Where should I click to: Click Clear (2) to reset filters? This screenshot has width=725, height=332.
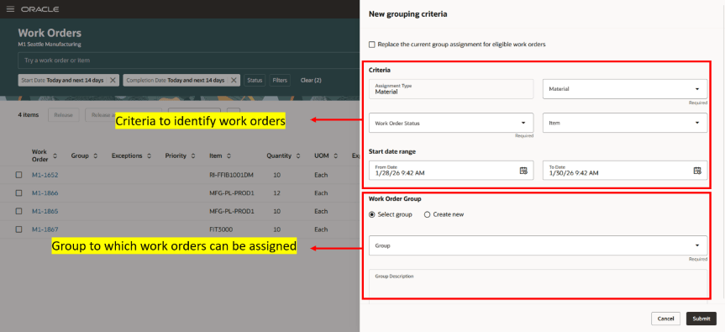coord(311,80)
